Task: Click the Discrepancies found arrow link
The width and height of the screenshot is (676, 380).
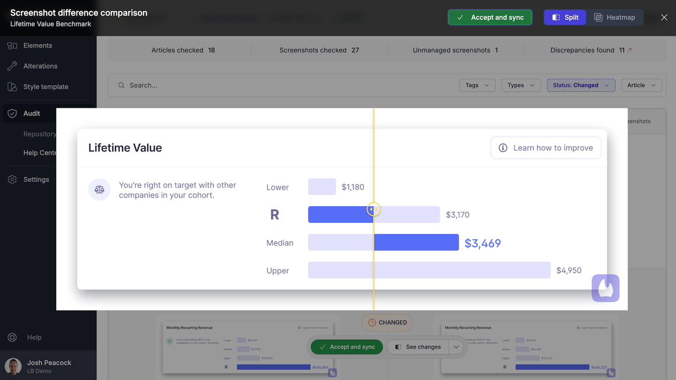Action: 630,50
